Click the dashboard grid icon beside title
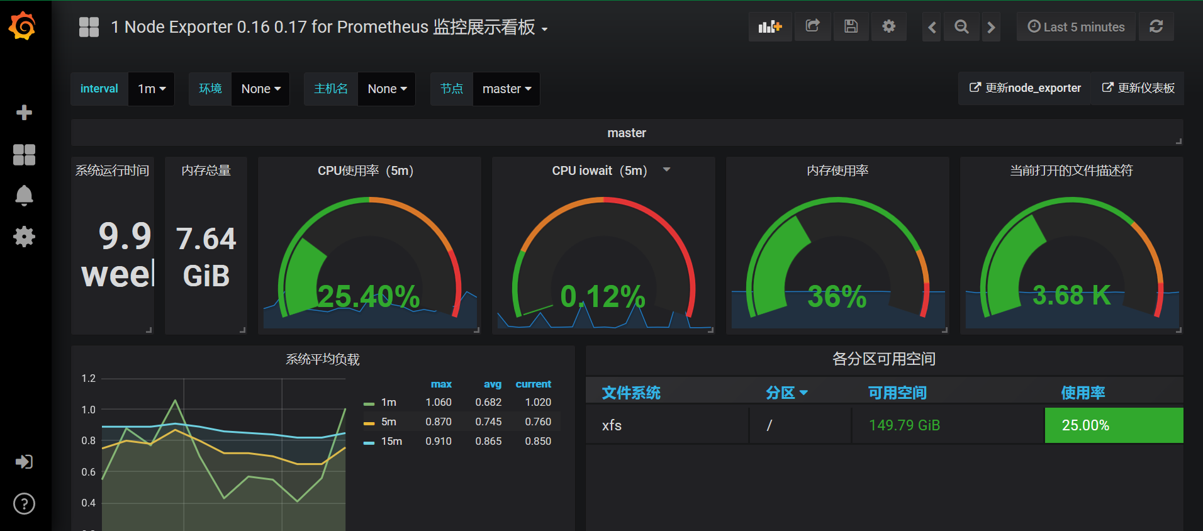 89,27
